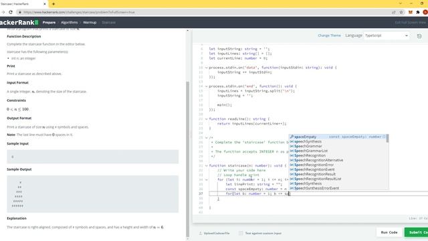Go to Warmup breadcrumb
The height and width of the screenshot is (241, 428).
coord(90,22)
